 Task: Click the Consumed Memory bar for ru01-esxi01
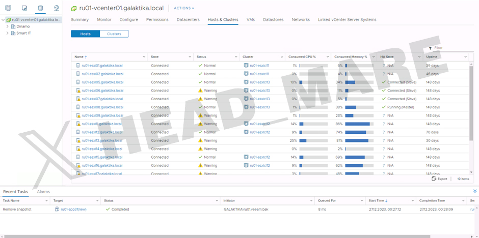pyautogui.click(x=357, y=66)
